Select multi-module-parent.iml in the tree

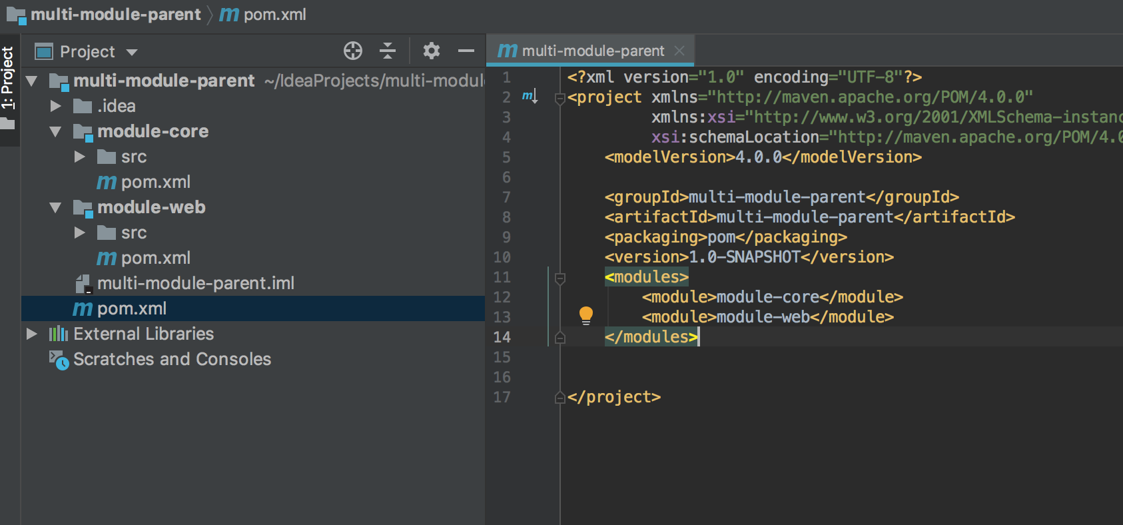[x=196, y=283]
